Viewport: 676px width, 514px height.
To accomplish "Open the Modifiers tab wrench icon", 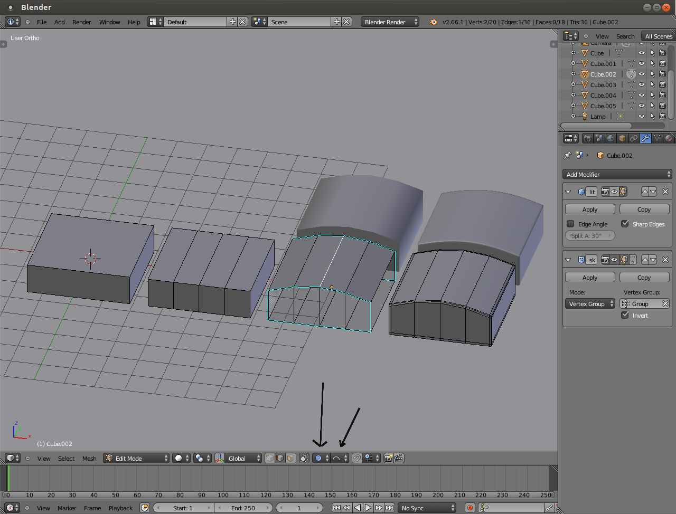I will (x=645, y=138).
